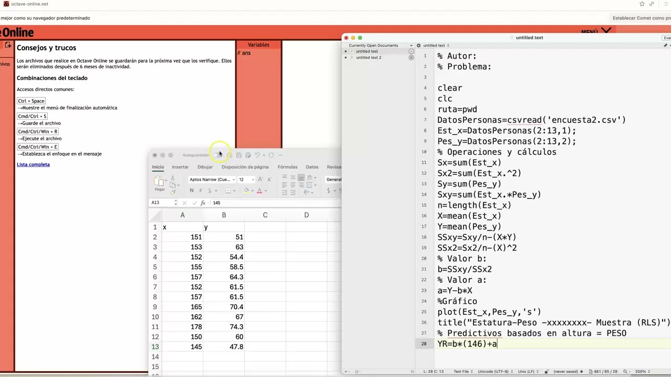Switch to the Inicio ribbon tab

pyautogui.click(x=158, y=167)
